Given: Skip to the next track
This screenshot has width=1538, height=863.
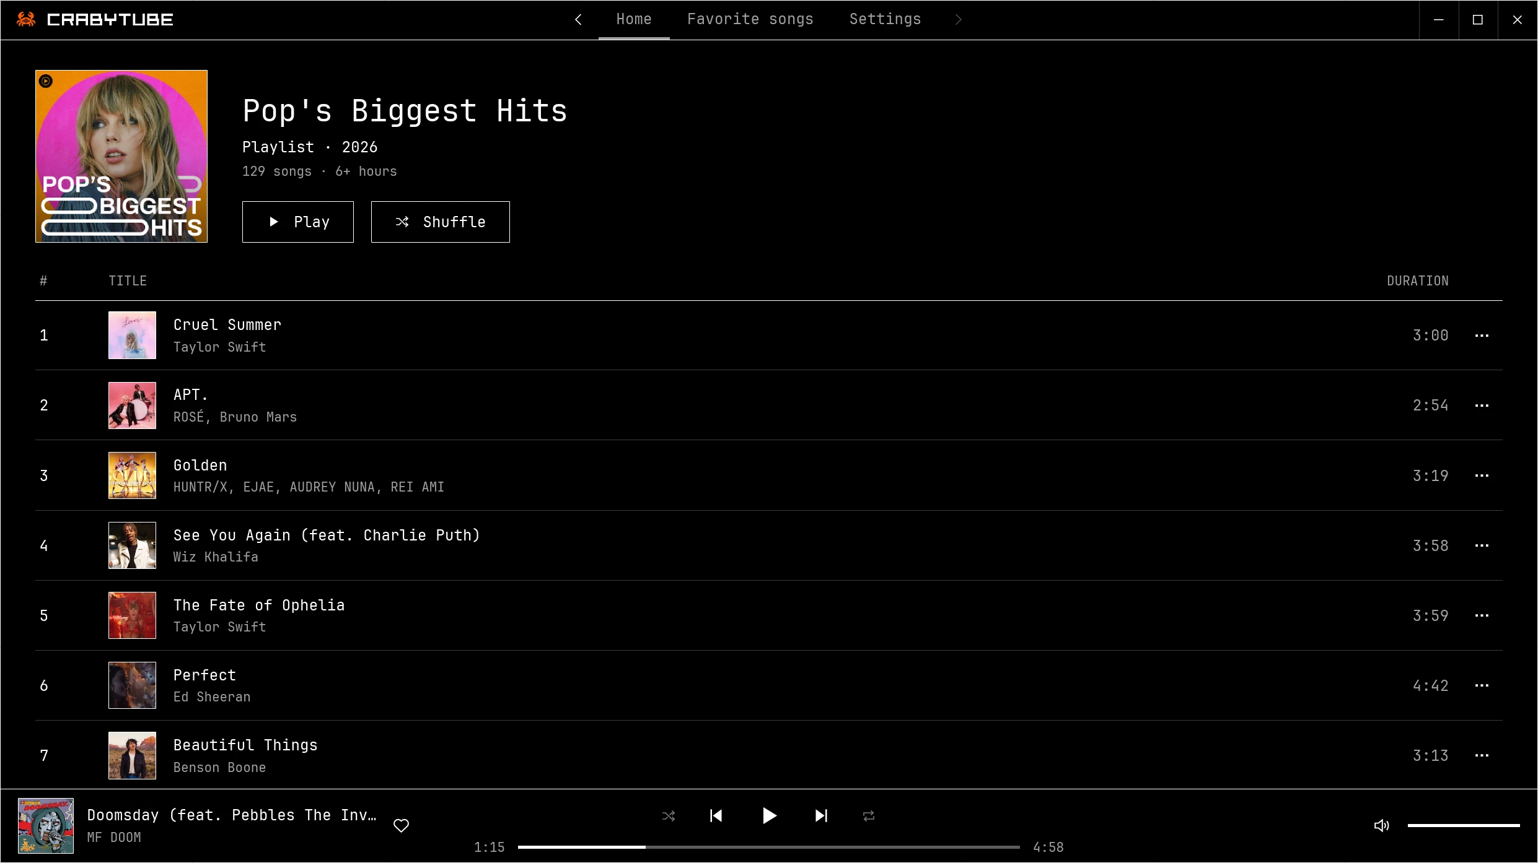Looking at the screenshot, I should pos(821,816).
